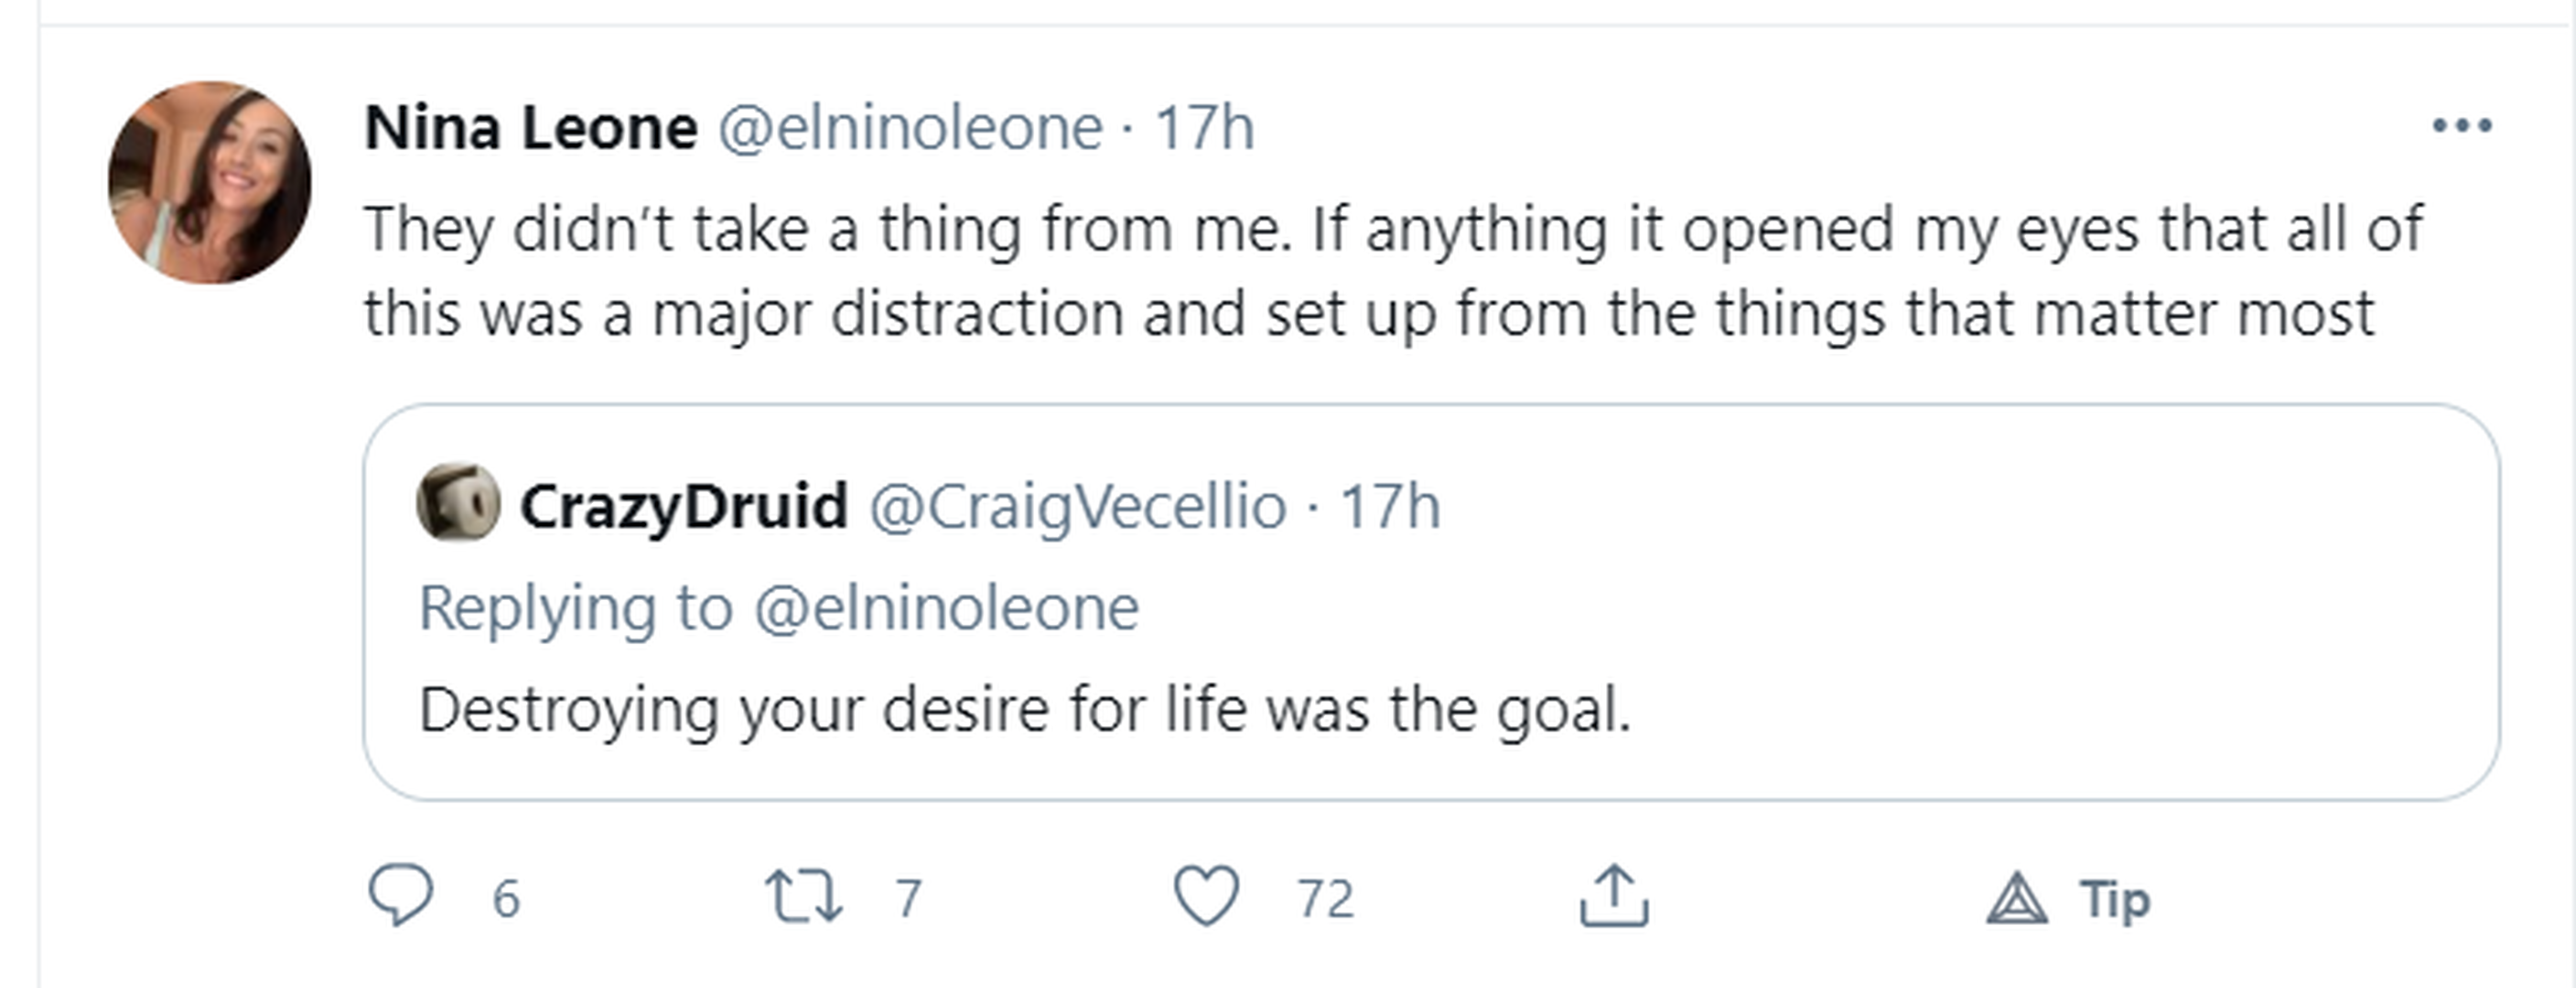Image resolution: width=2576 pixels, height=988 pixels.
Task: Click CrazyDruid's small avatar in quoted tweet
Action: coord(458,502)
